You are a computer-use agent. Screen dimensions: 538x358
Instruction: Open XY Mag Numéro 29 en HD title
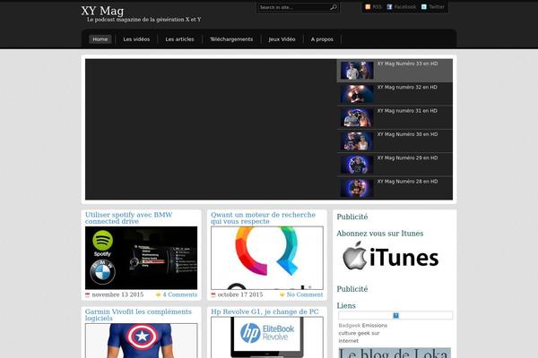(x=407, y=158)
